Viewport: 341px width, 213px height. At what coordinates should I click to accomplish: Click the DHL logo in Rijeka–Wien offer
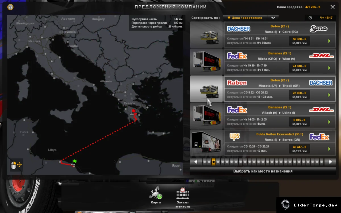click(321, 56)
